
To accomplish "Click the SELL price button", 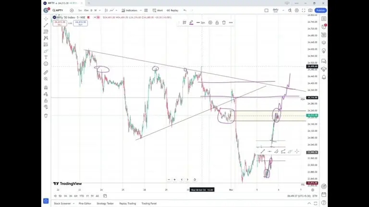I will pos(60,23).
